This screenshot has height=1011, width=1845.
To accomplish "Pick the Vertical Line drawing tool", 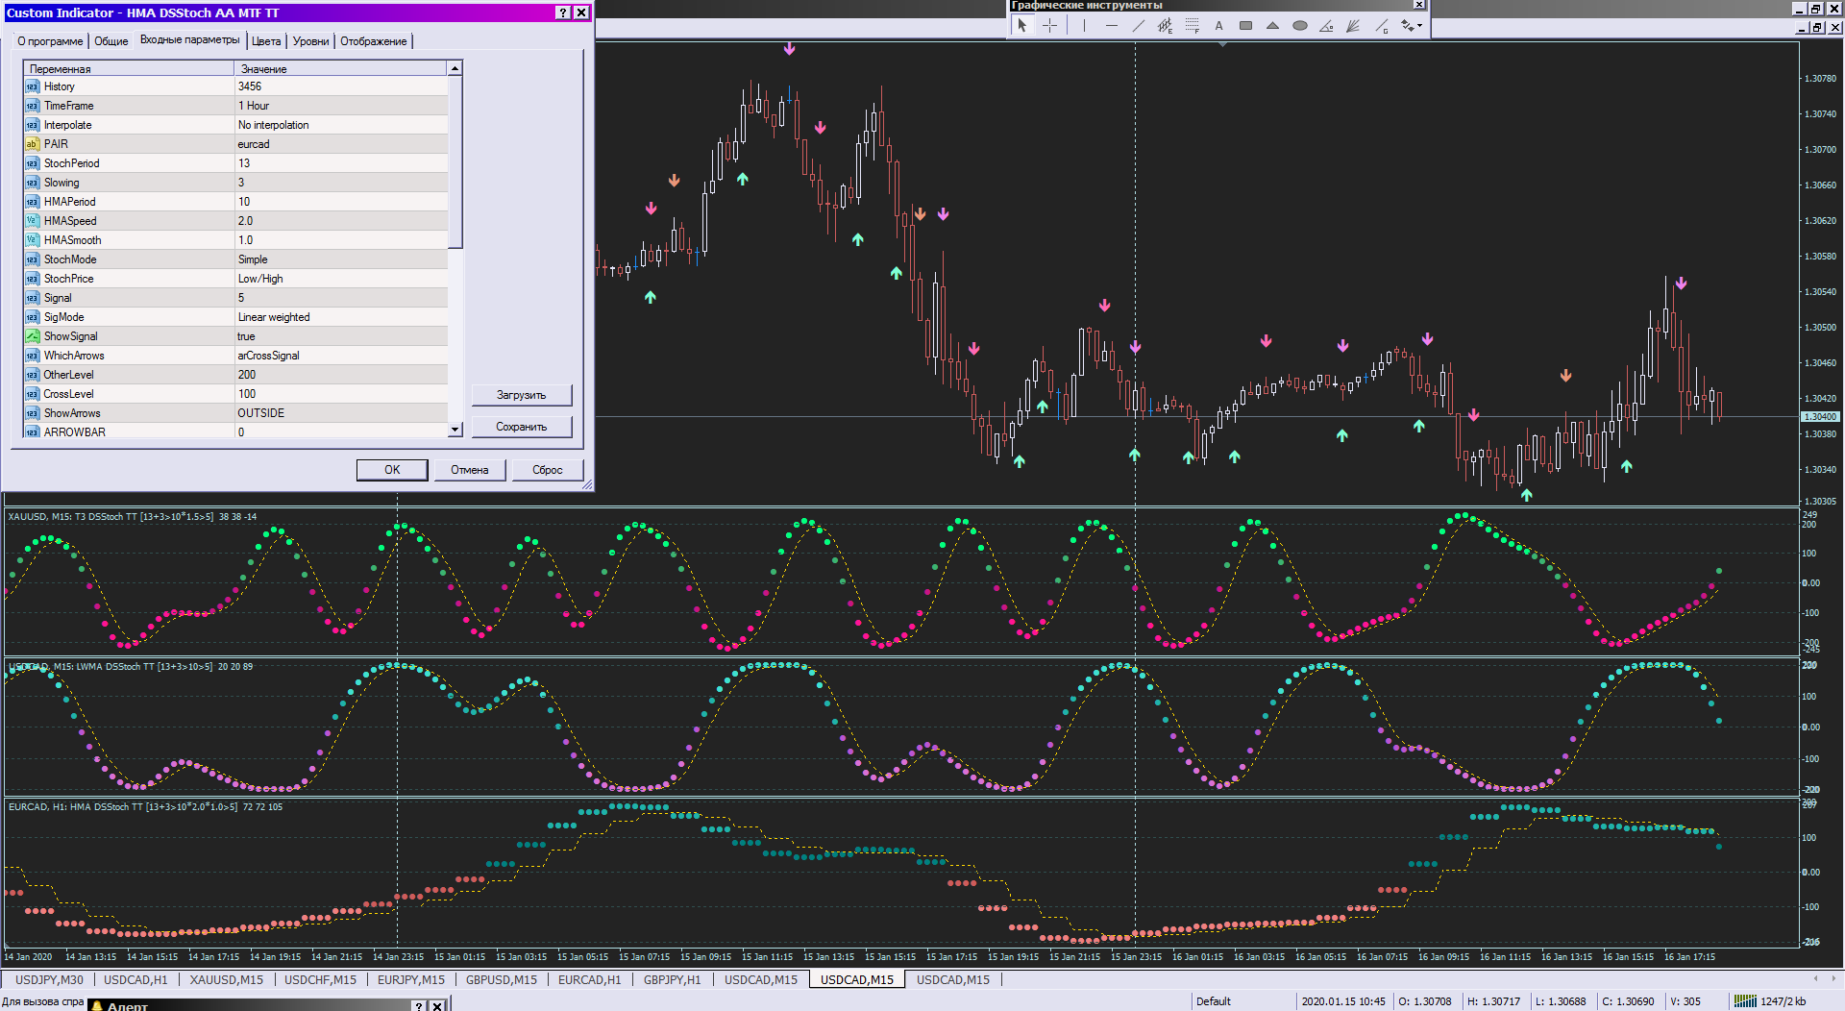I will tap(1084, 26).
